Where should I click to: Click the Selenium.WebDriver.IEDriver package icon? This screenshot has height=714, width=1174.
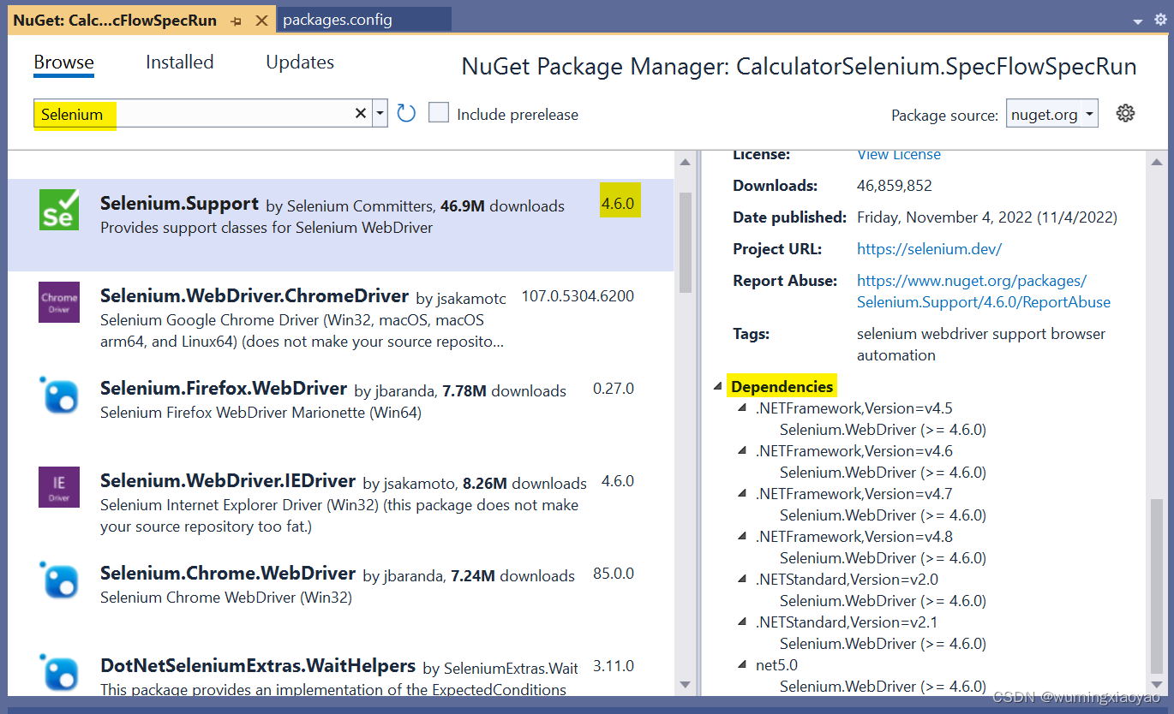59,487
